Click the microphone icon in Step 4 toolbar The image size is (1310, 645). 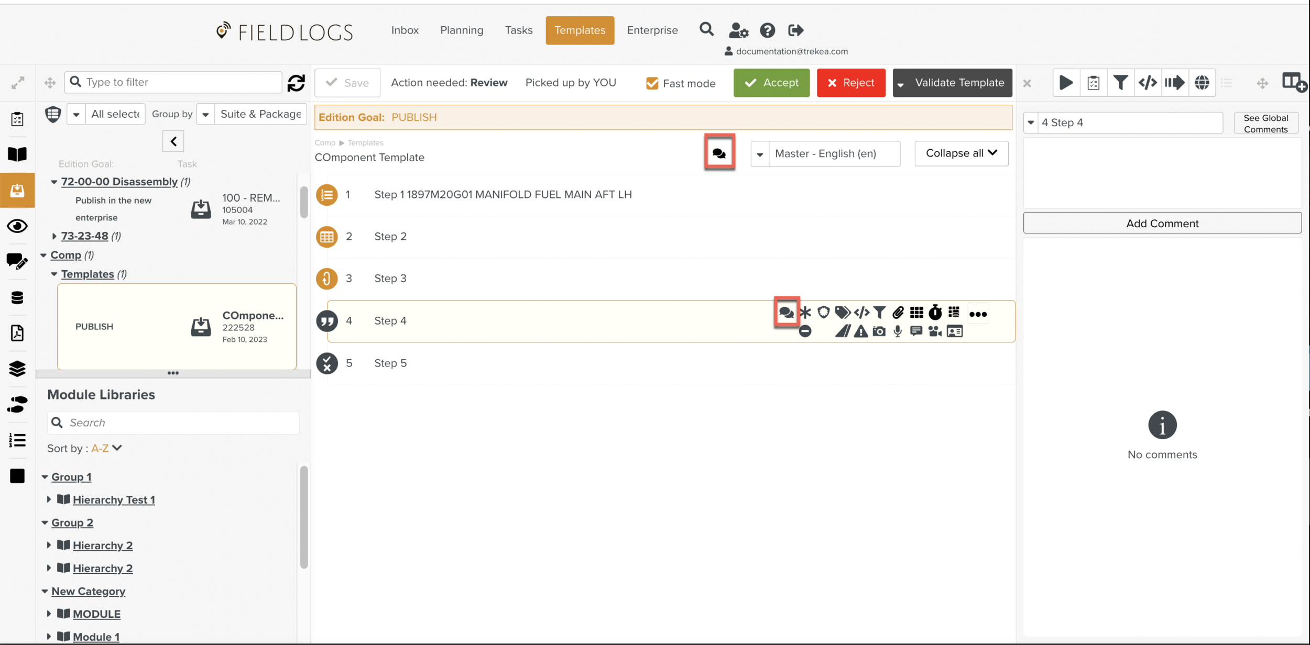click(898, 331)
